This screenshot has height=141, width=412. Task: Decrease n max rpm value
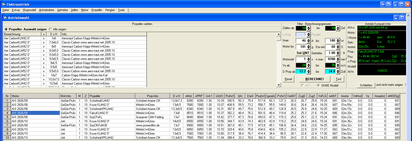pos(338,60)
